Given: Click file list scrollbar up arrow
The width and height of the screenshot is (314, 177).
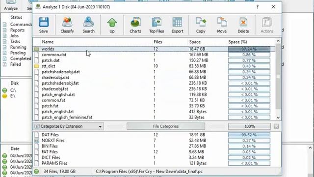Looking at the screenshot, I should click(278, 41).
